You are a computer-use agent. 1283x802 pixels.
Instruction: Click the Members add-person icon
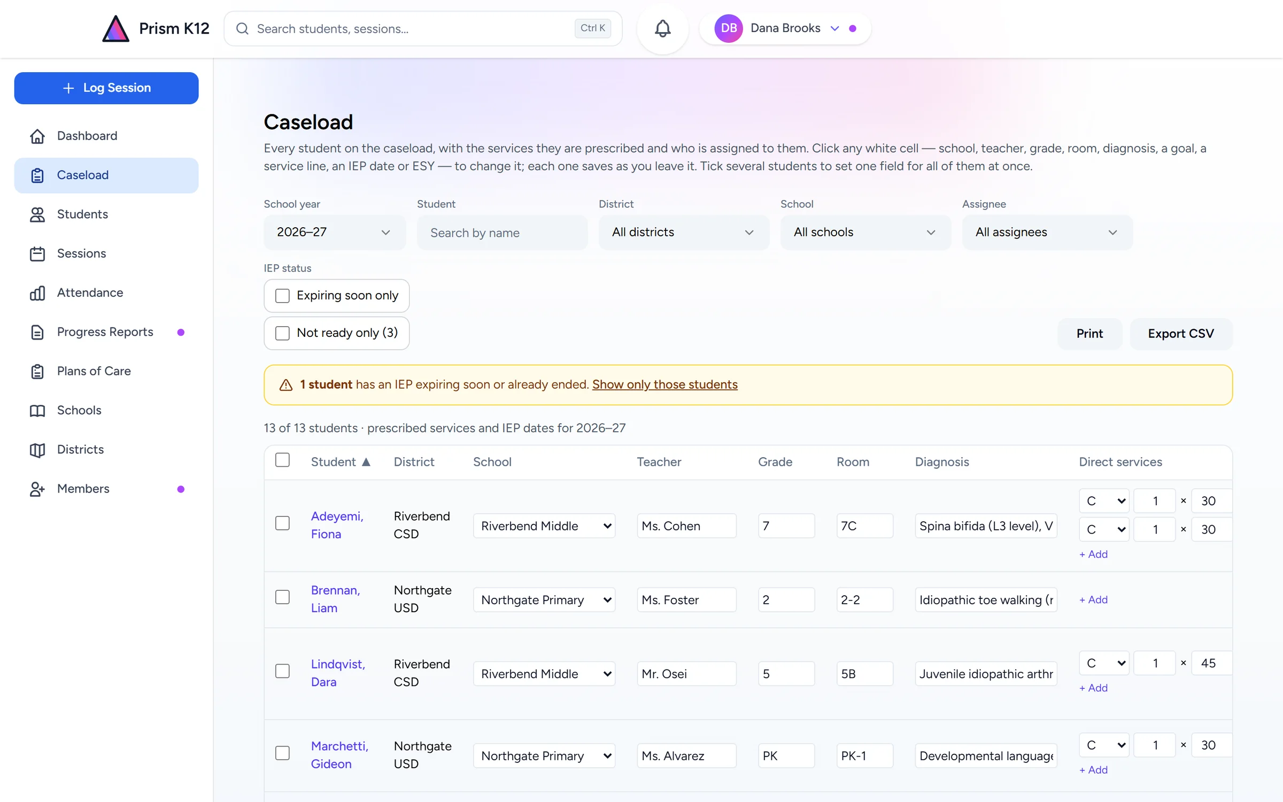(37, 489)
